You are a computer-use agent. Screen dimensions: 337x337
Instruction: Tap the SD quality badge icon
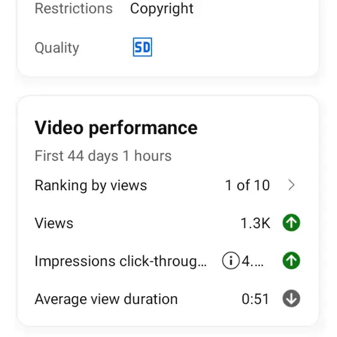(x=142, y=47)
